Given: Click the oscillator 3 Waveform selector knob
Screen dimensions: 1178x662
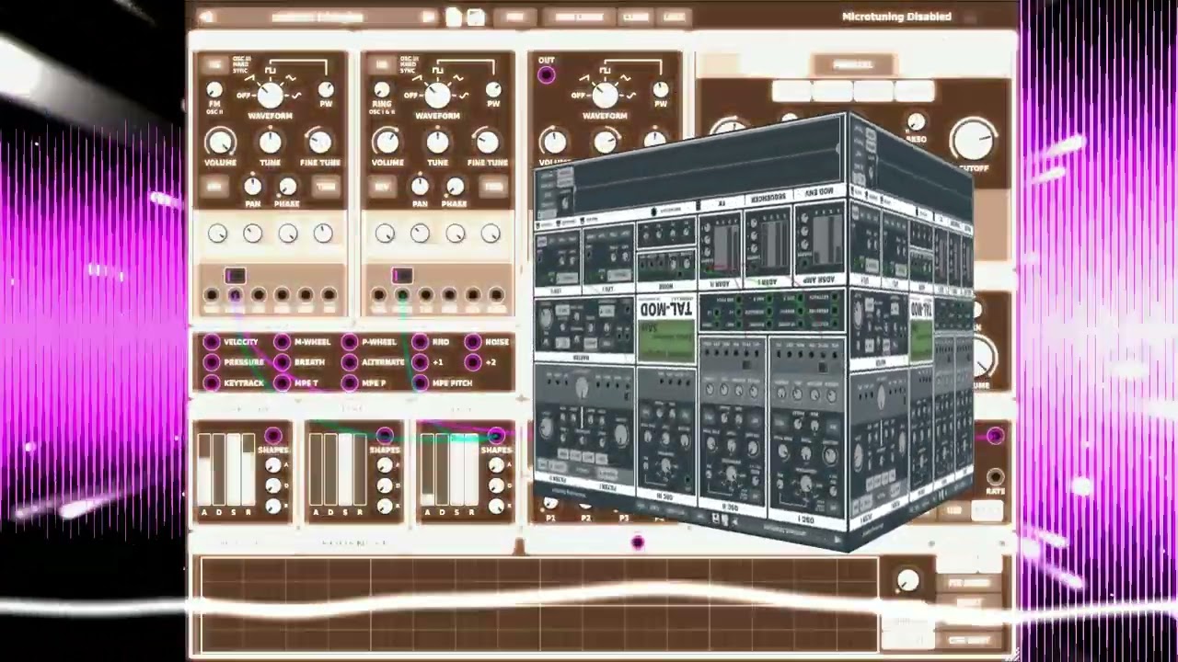Looking at the screenshot, I should click(x=605, y=95).
